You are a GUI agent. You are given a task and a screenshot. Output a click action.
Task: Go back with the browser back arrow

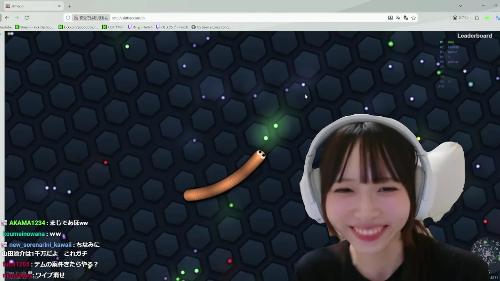click(x=7, y=18)
